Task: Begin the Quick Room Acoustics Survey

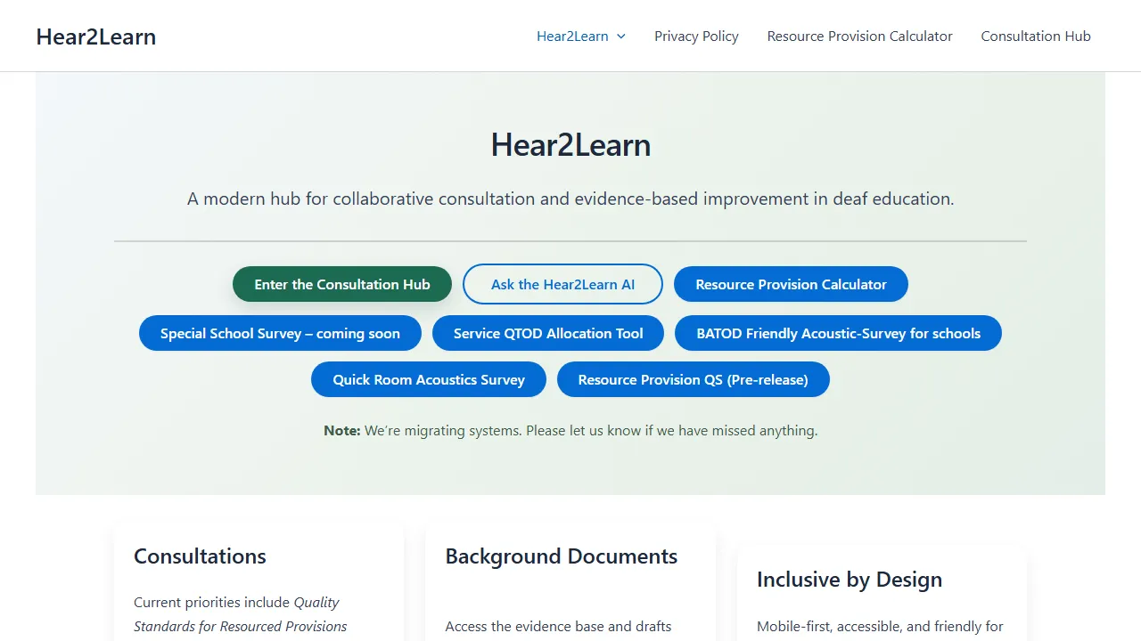Action: click(x=428, y=379)
